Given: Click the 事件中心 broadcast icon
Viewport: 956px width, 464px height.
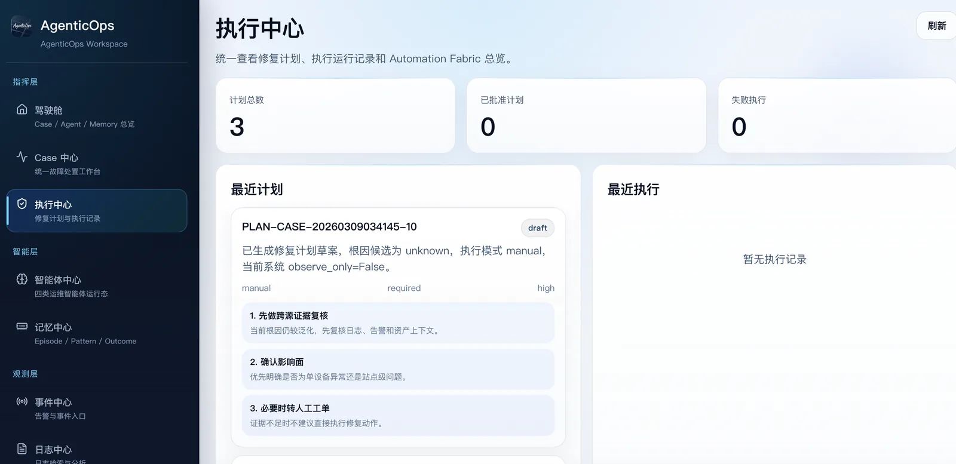Looking at the screenshot, I should tap(22, 401).
